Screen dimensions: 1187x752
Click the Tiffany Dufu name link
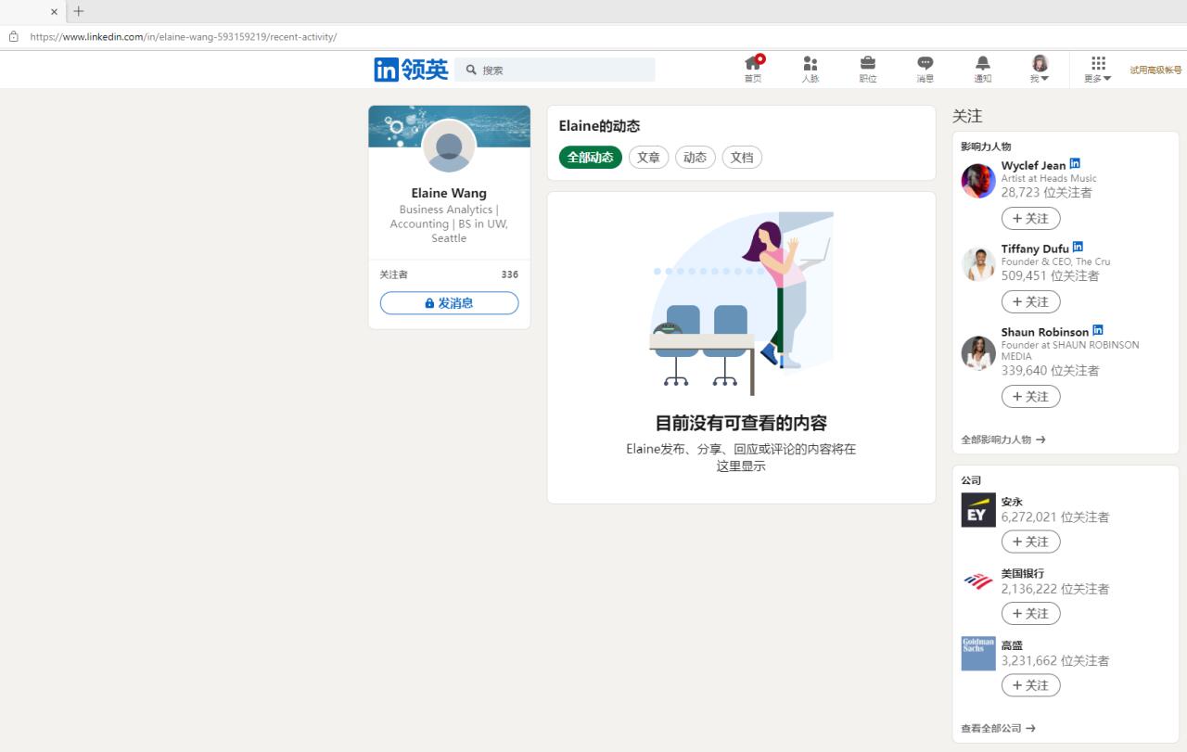[x=1035, y=249]
